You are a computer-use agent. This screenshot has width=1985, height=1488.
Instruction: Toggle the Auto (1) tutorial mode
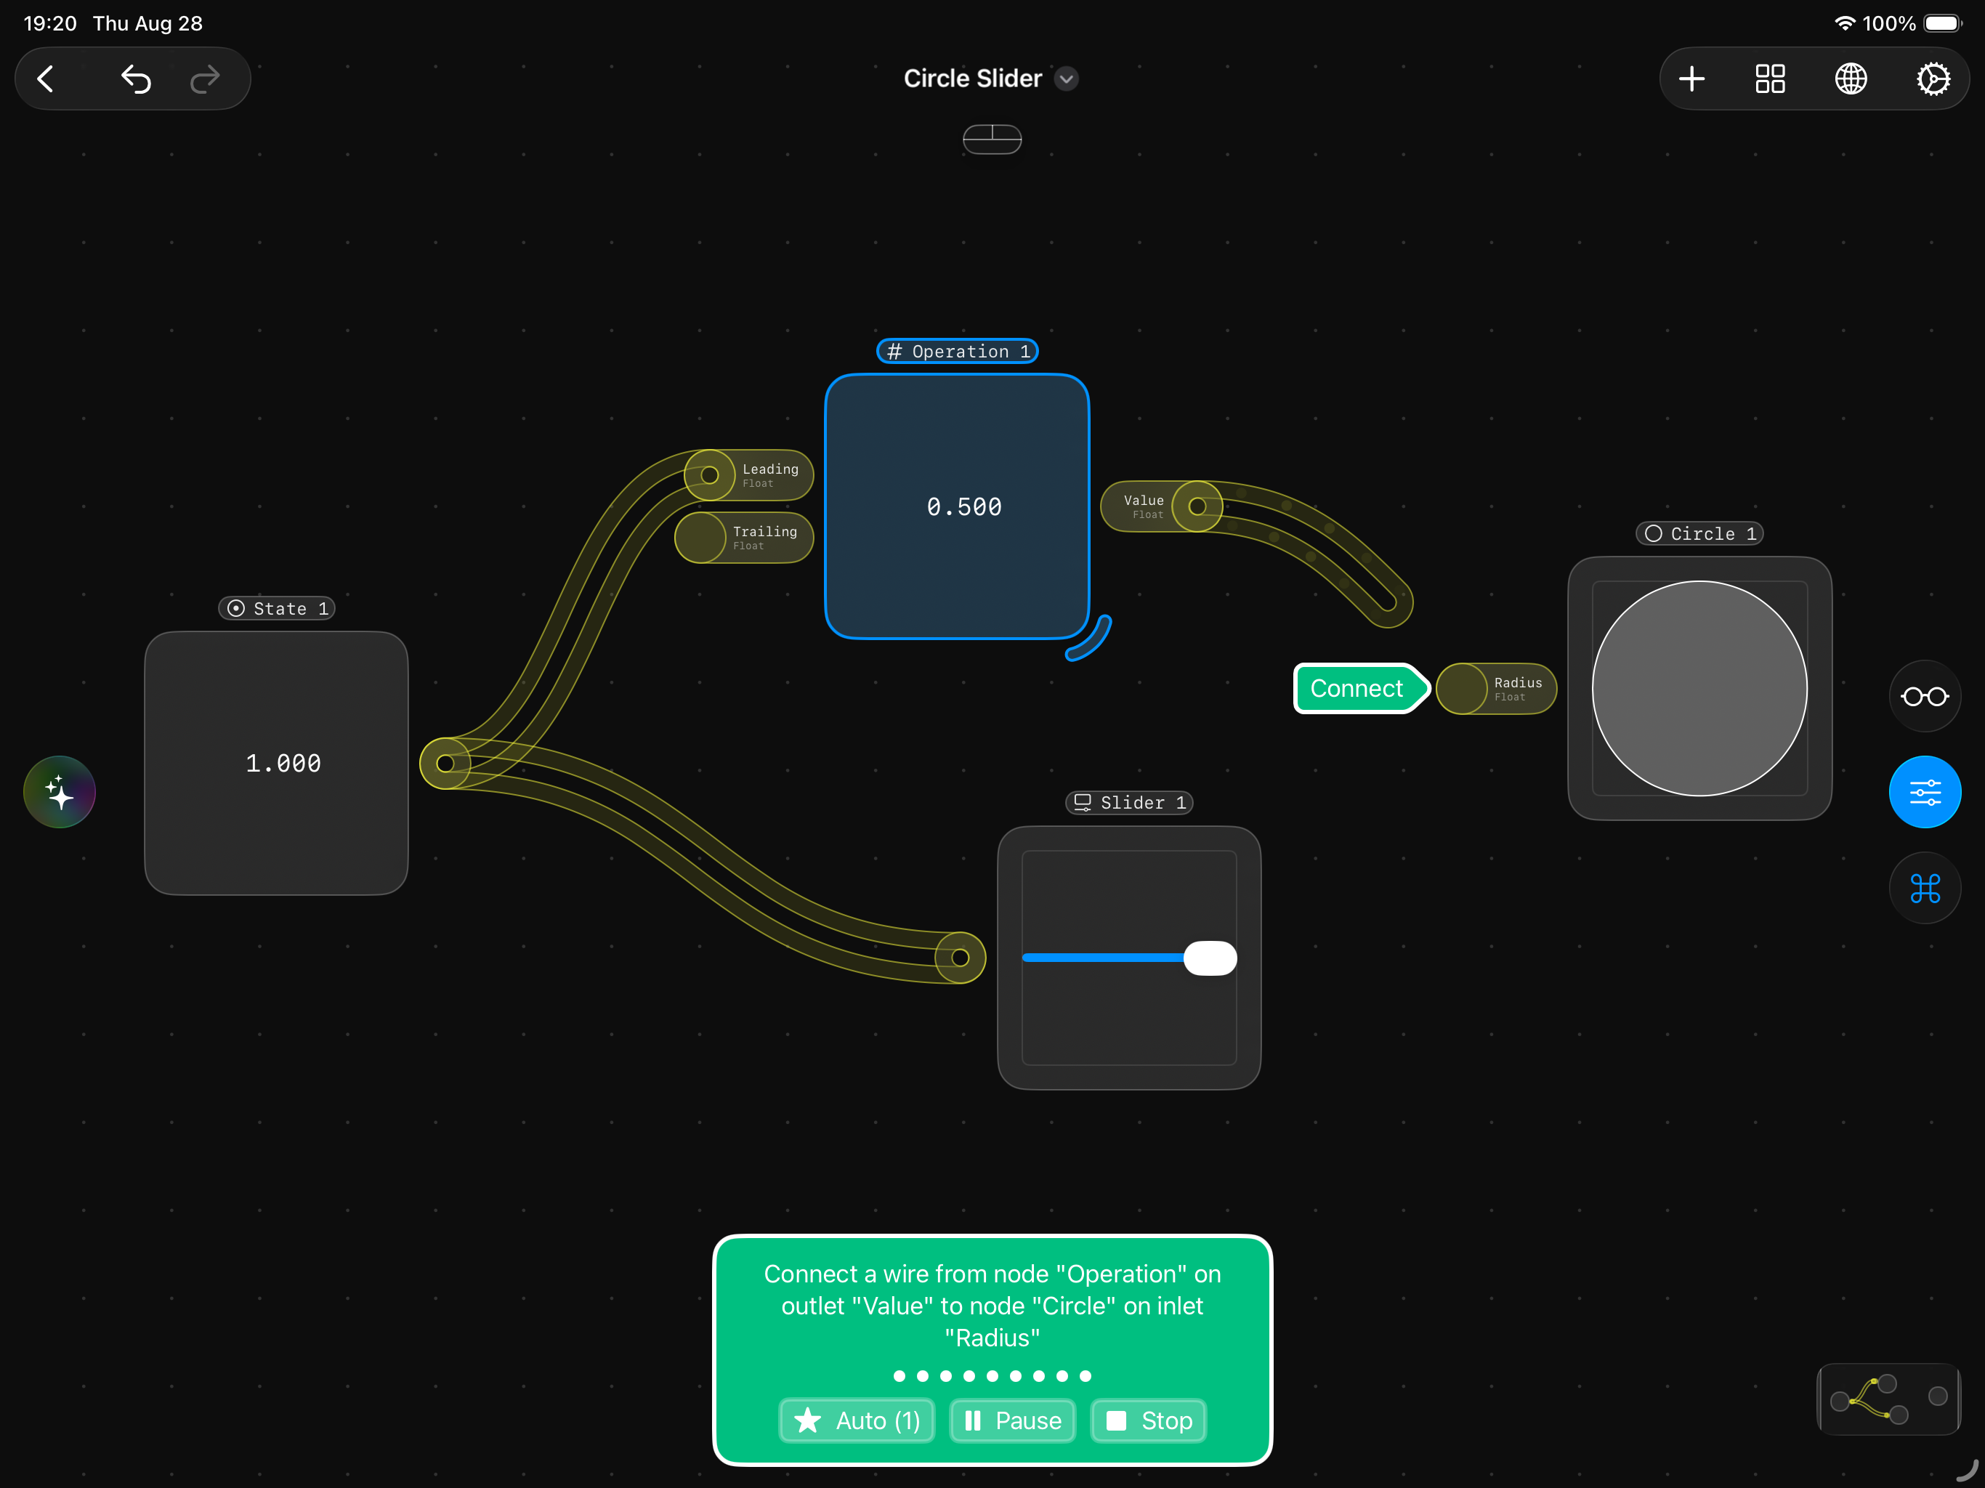(857, 1420)
